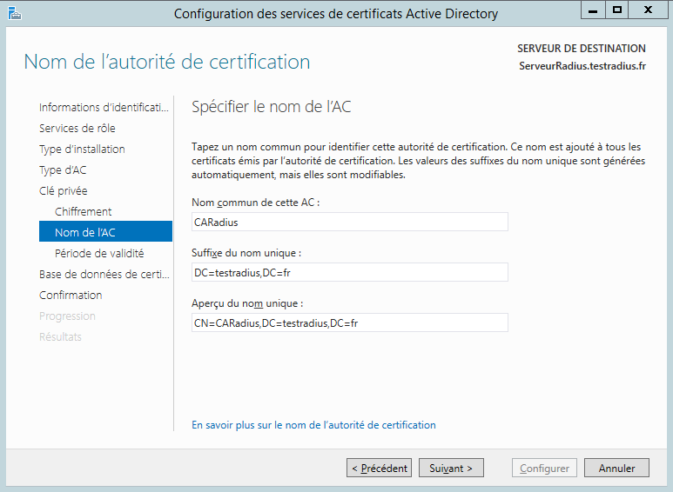Go to Services de rôle step
673x492 pixels.
(77, 129)
